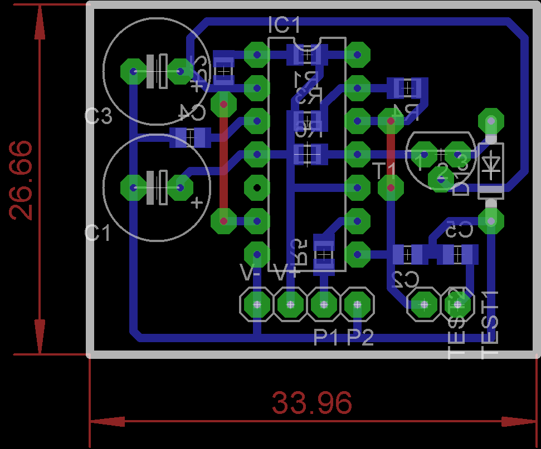Click the IC1 component label
The image size is (541, 449).
pyautogui.click(x=284, y=25)
